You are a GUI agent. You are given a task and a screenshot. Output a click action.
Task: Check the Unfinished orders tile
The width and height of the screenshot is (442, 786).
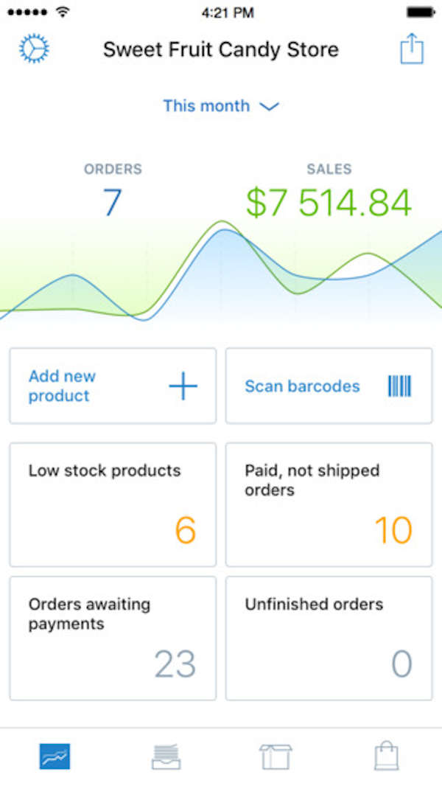click(x=329, y=637)
